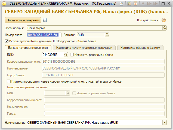
Task: Click disabled magnifier in indirect bank BIK
Action: click(x=68, y=93)
